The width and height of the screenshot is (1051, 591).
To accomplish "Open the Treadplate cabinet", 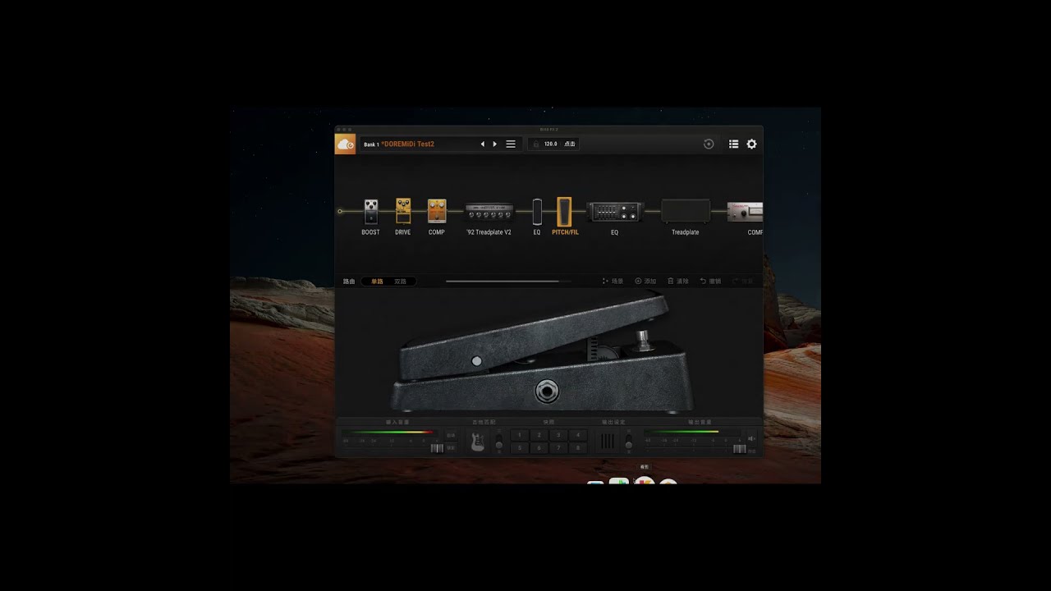I will tap(686, 211).
